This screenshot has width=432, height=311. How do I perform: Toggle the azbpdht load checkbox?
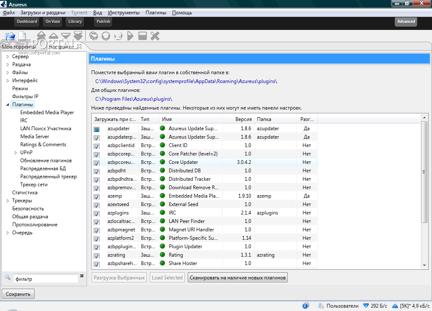[x=97, y=172]
